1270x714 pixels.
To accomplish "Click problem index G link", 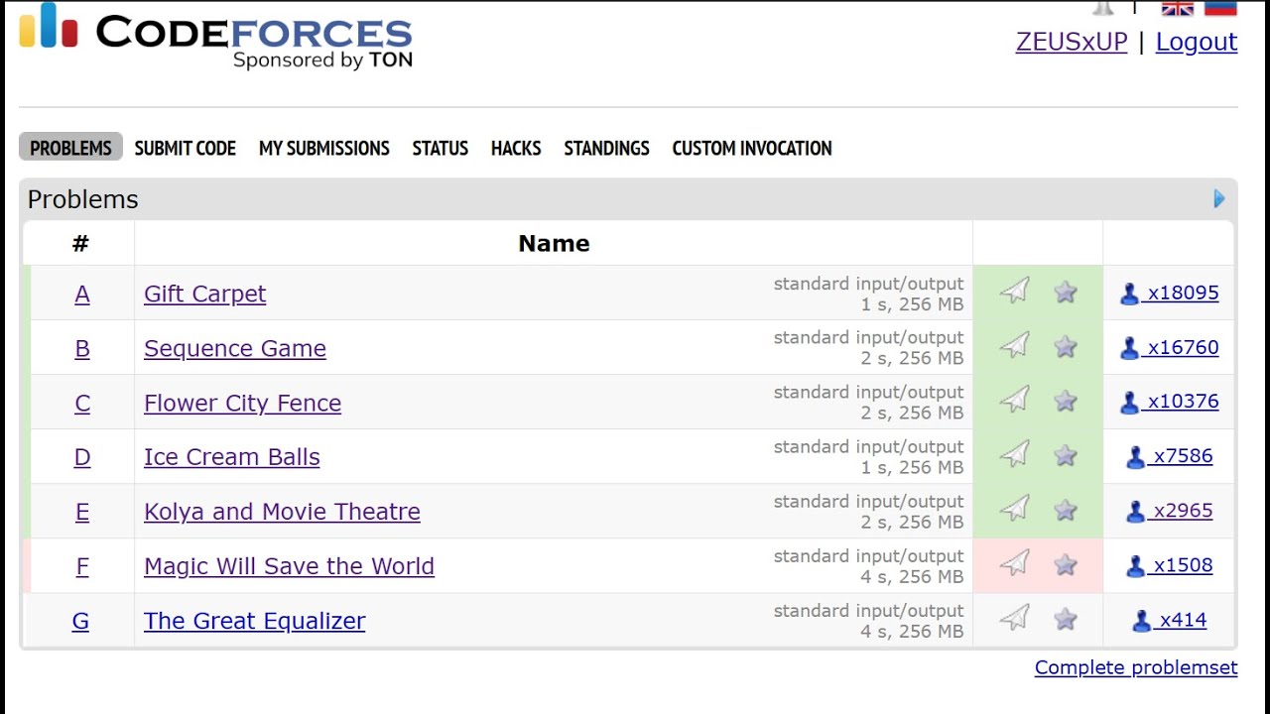I will (80, 621).
